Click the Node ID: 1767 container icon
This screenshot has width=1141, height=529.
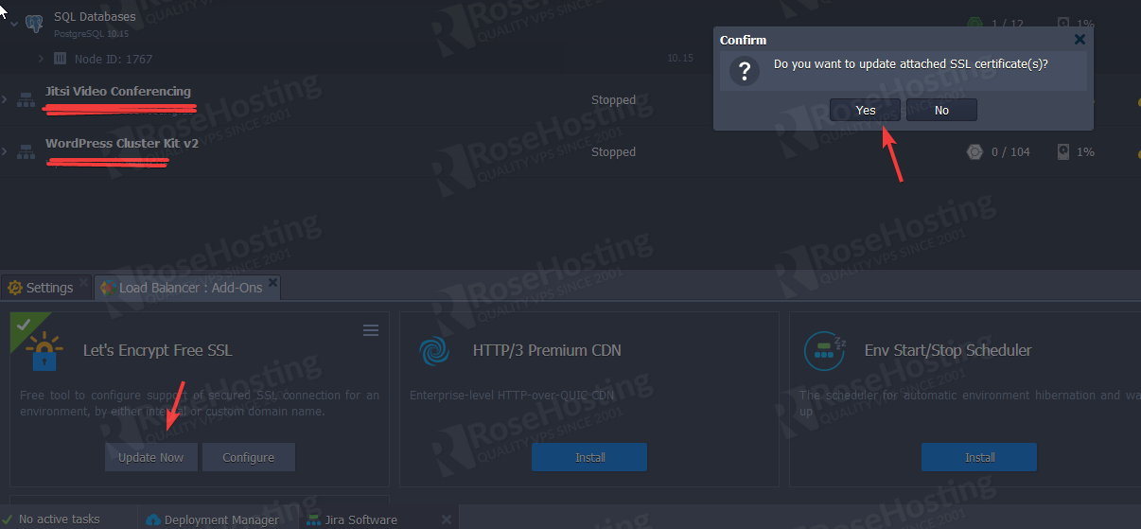pyautogui.click(x=61, y=59)
